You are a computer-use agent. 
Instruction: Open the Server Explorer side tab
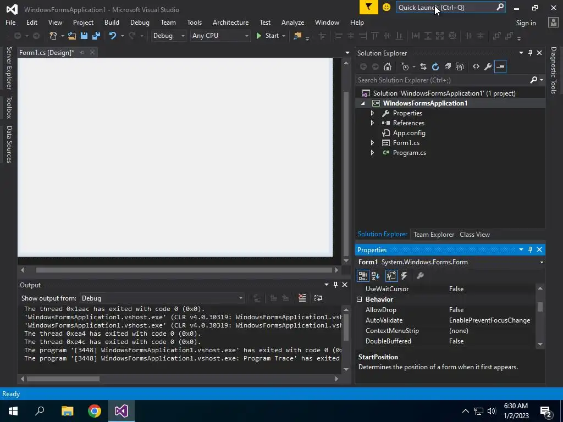point(9,68)
